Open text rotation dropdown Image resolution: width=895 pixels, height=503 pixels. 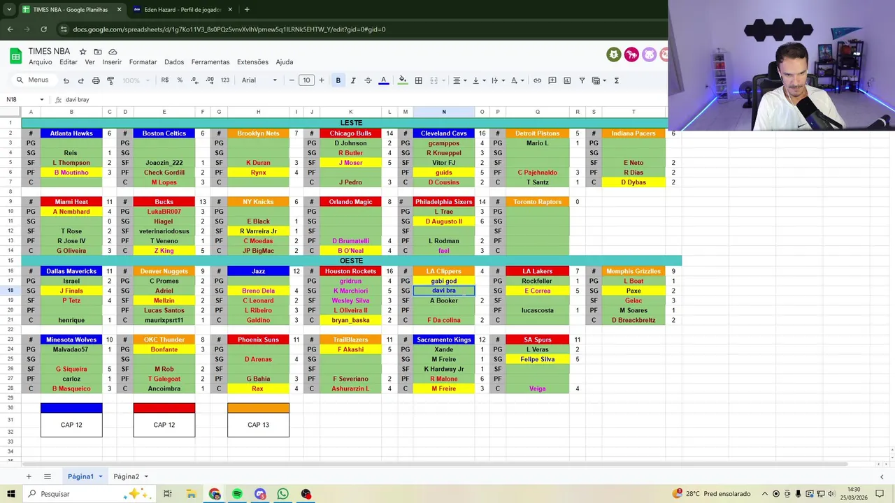coord(517,80)
